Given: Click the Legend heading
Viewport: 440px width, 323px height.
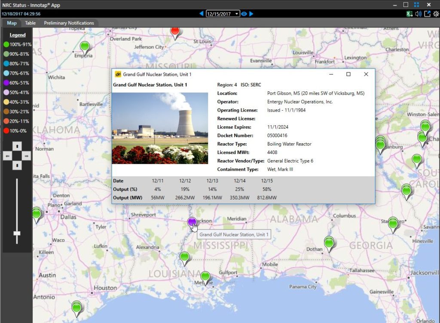Looking at the screenshot, I should (17, 35).
